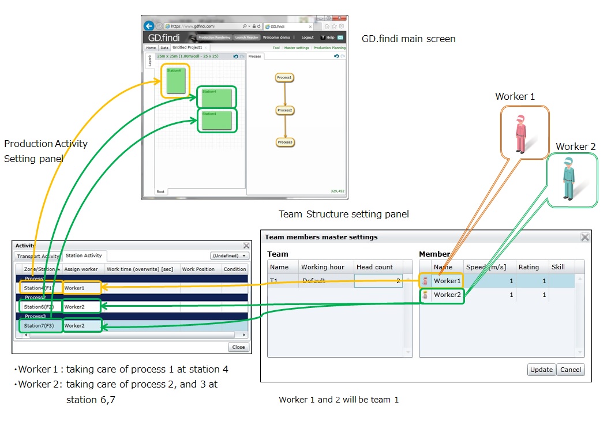Select the Worker2 person icon in Member list
The height and width of the screenshot is (421, 611).
point(425,295)
